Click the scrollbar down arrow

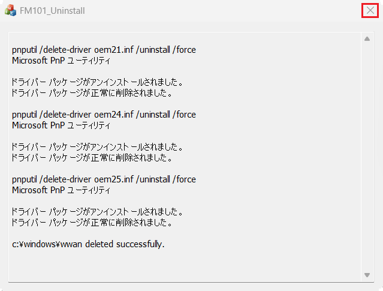(367, 275)
